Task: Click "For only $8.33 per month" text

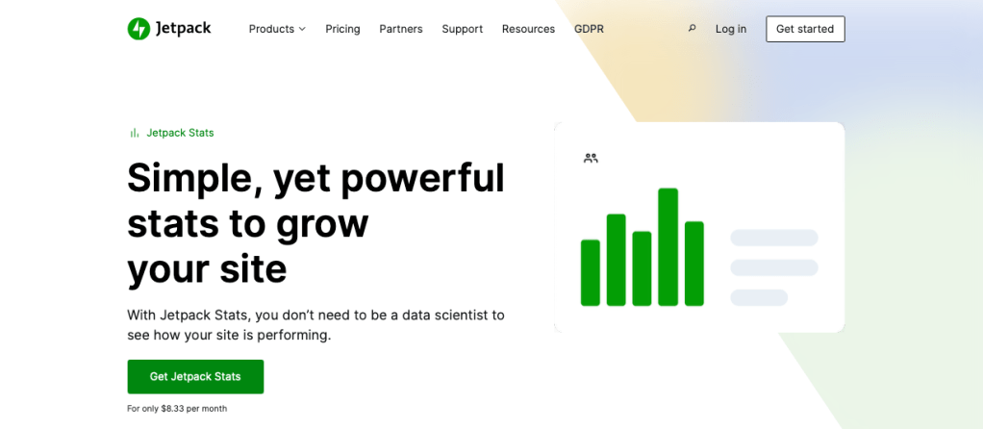Action: tap(177, 408)
